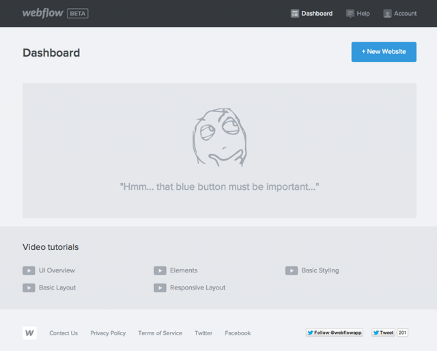Viewport: 437px width, 351px height.
Task: Follow @webflowapp on Twitter
Action: tap(335, 333)
